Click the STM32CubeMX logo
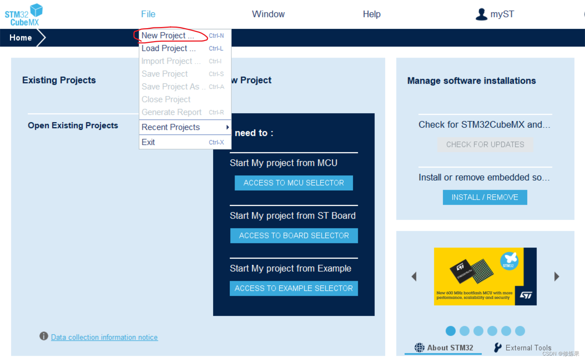 24,15
